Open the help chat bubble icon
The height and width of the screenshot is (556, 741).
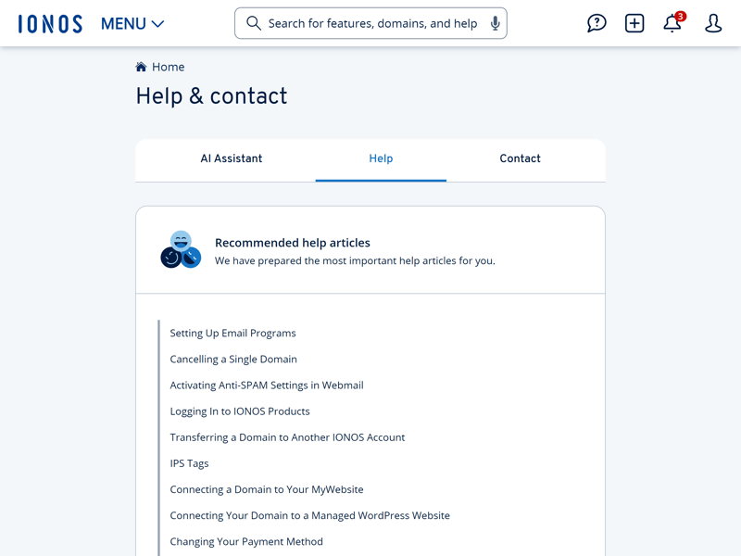pos(597,23)
